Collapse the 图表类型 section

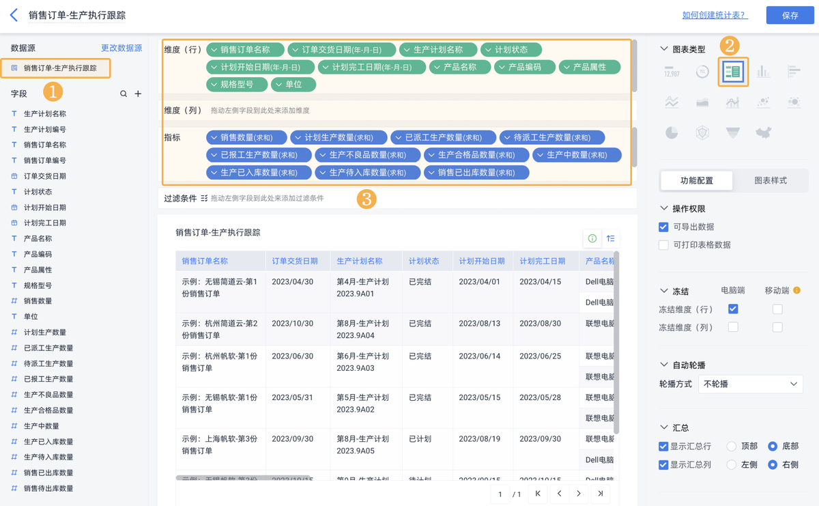(665, 49)
